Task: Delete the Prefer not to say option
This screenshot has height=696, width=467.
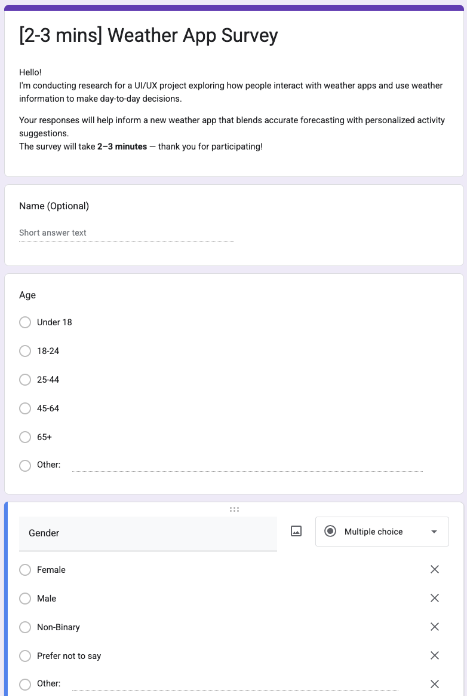Action: pyautogui.click(x=435, y=655)
